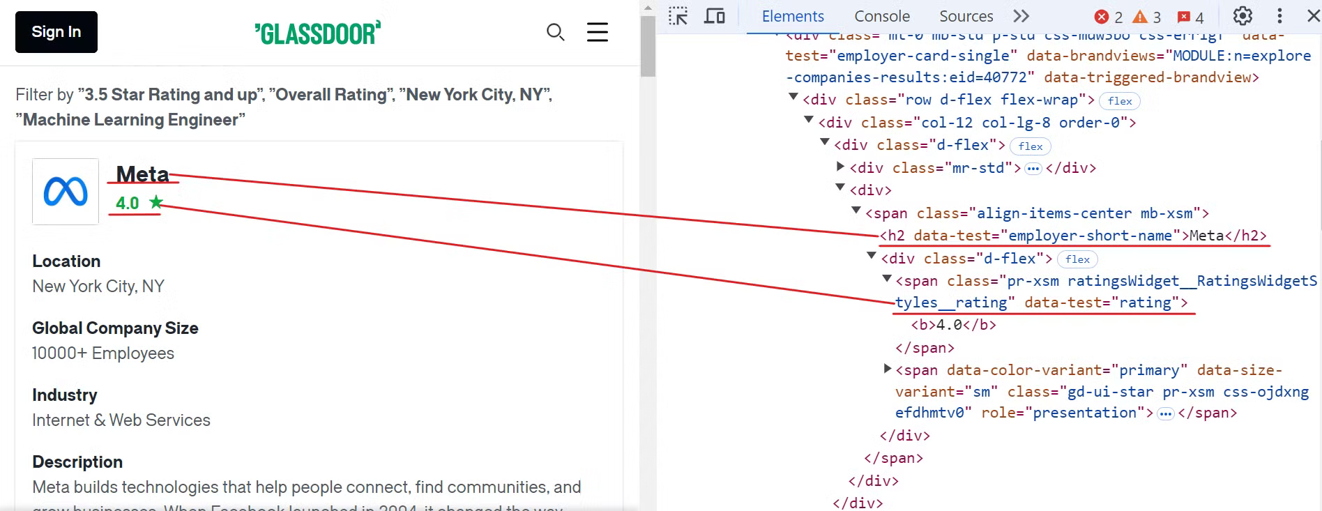Collapse the first d-flex div node
Screen dimensions: 1322x511
825,142
